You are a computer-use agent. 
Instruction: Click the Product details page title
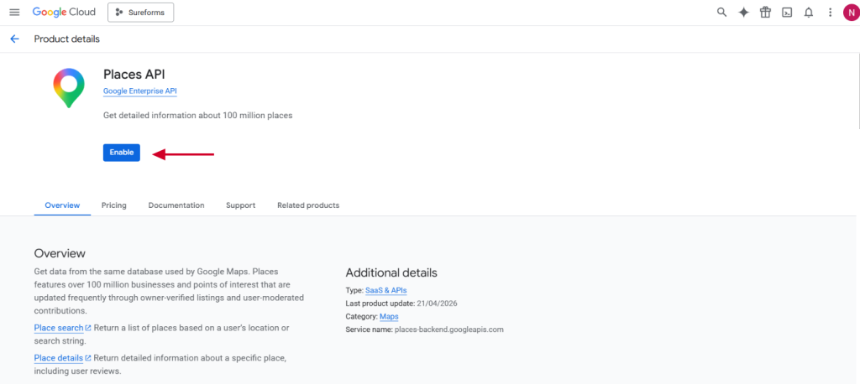coord(67,39)
